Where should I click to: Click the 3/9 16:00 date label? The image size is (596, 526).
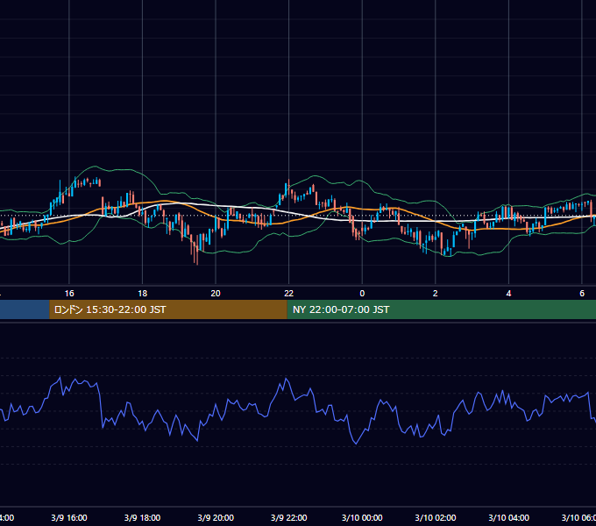click(69, 517)
